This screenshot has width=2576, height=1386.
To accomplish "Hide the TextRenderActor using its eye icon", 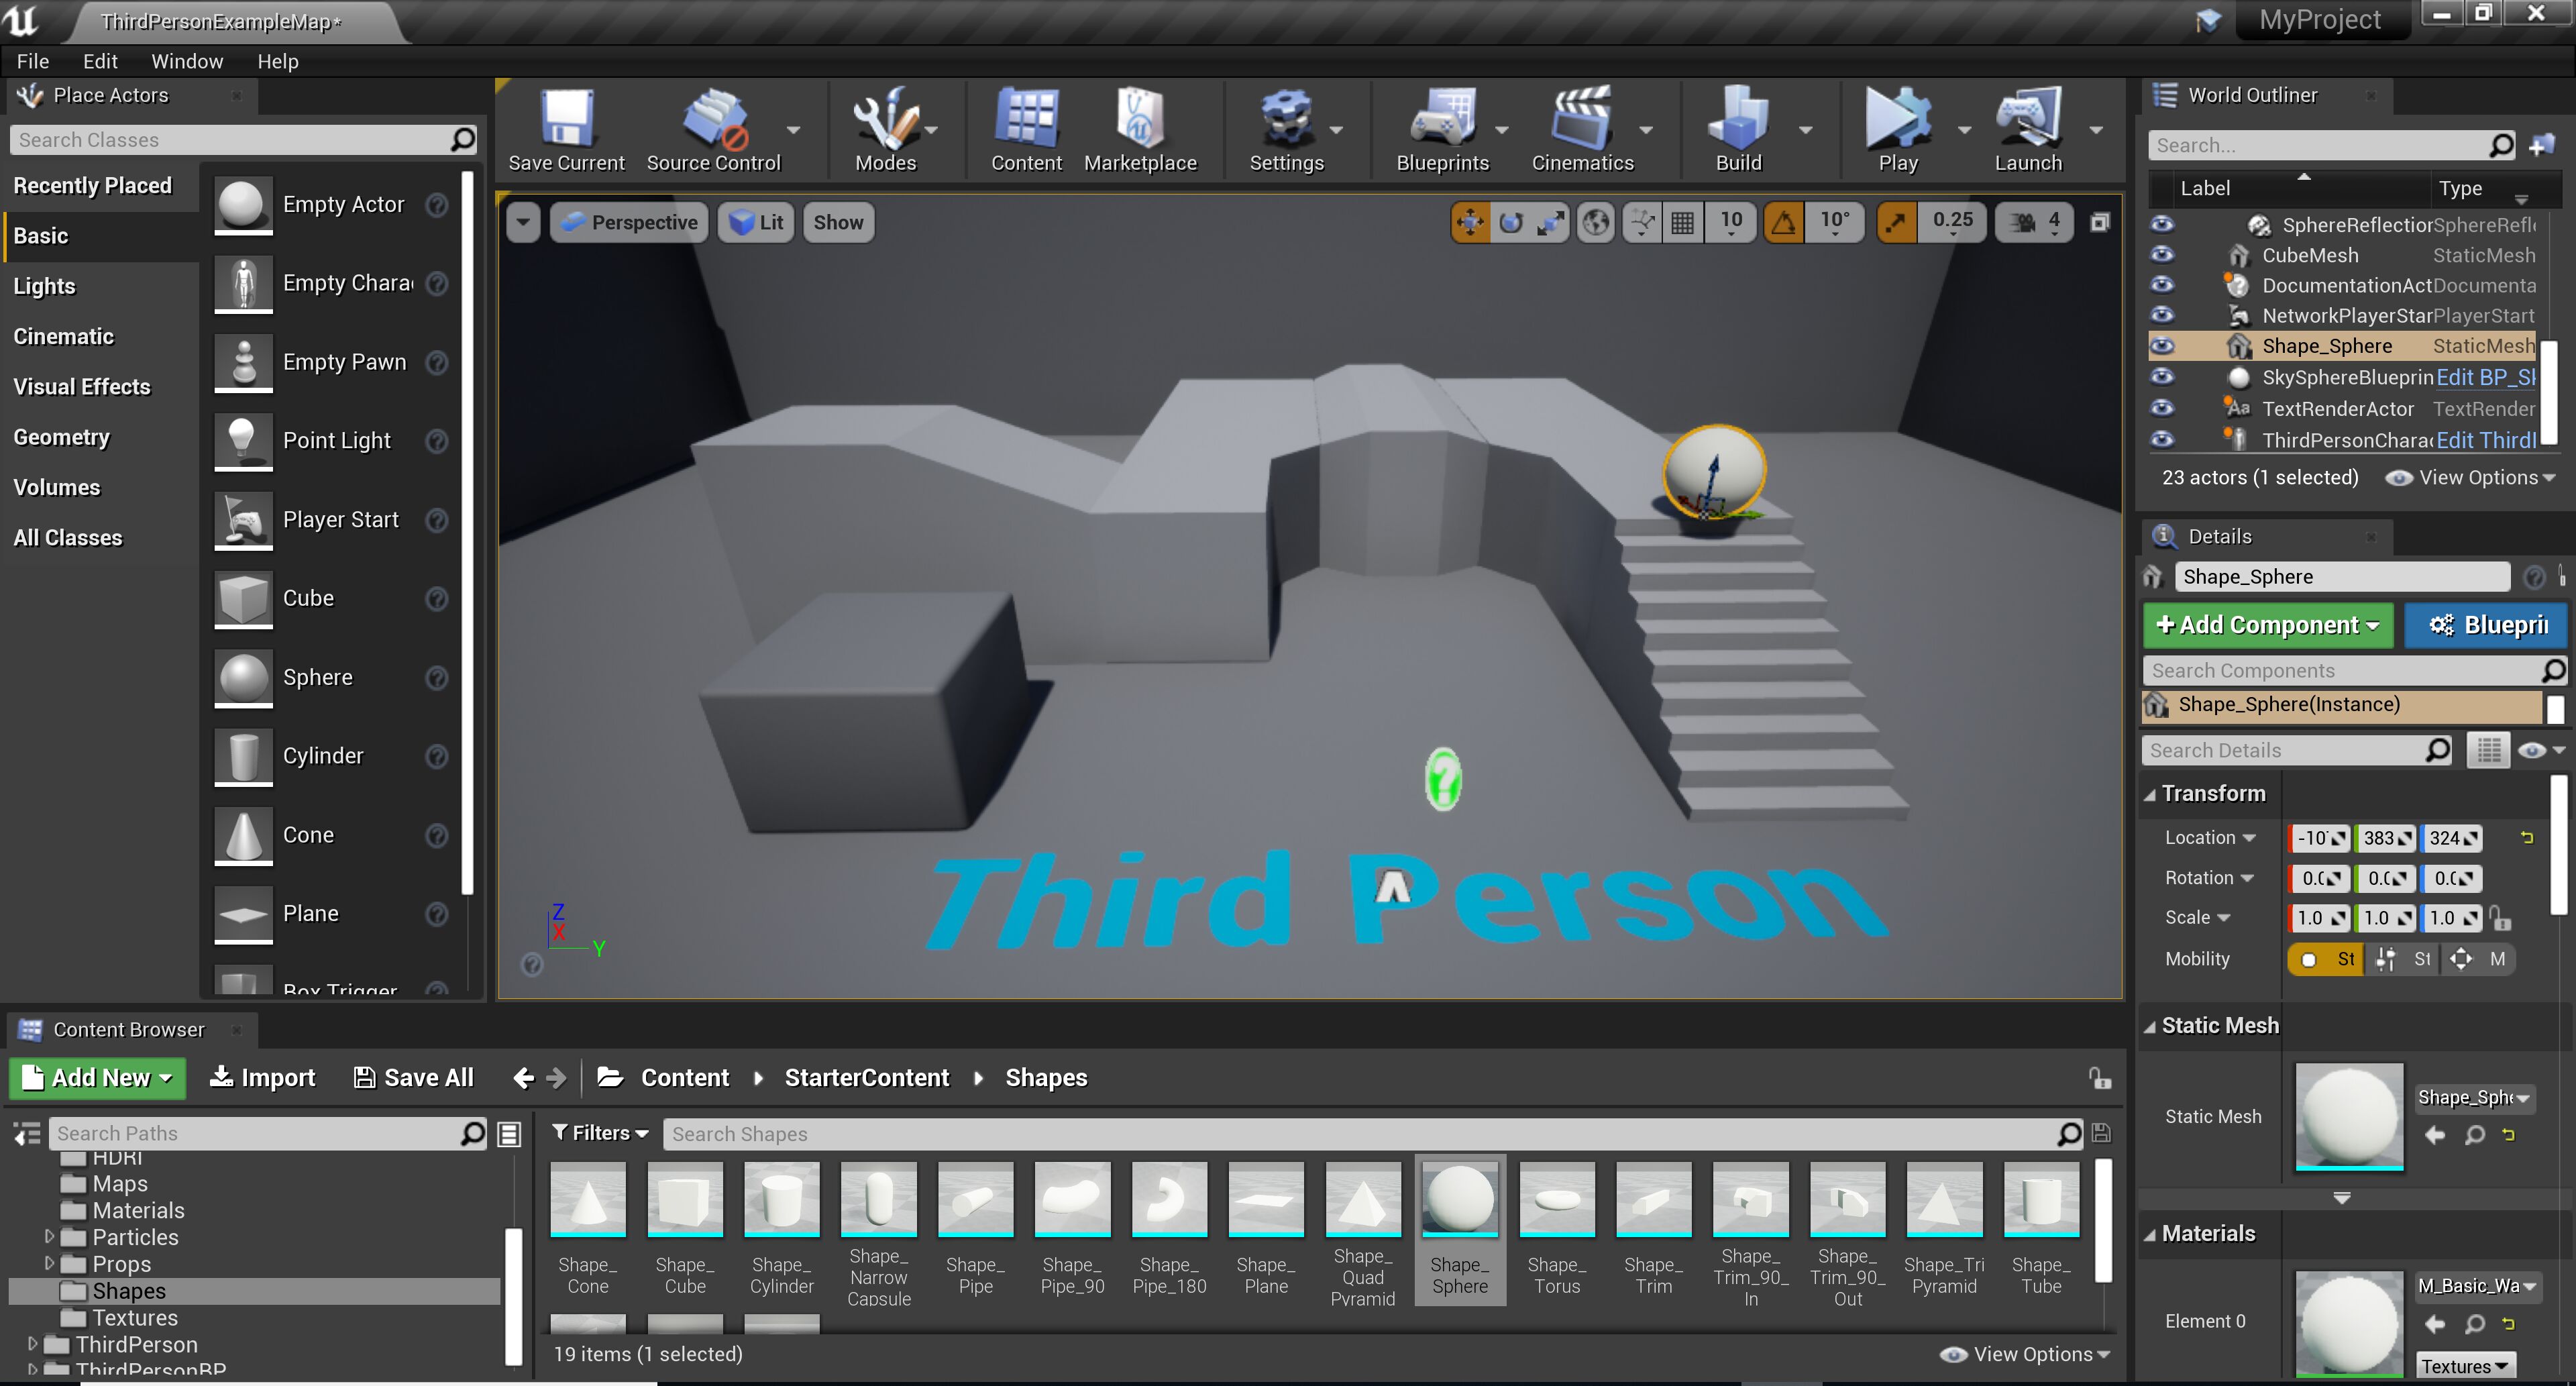I will click(2161, 409).
